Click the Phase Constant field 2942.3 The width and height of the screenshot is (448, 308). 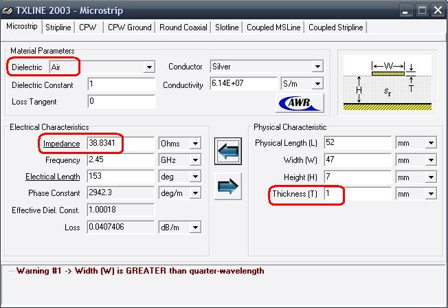[121, 192]
